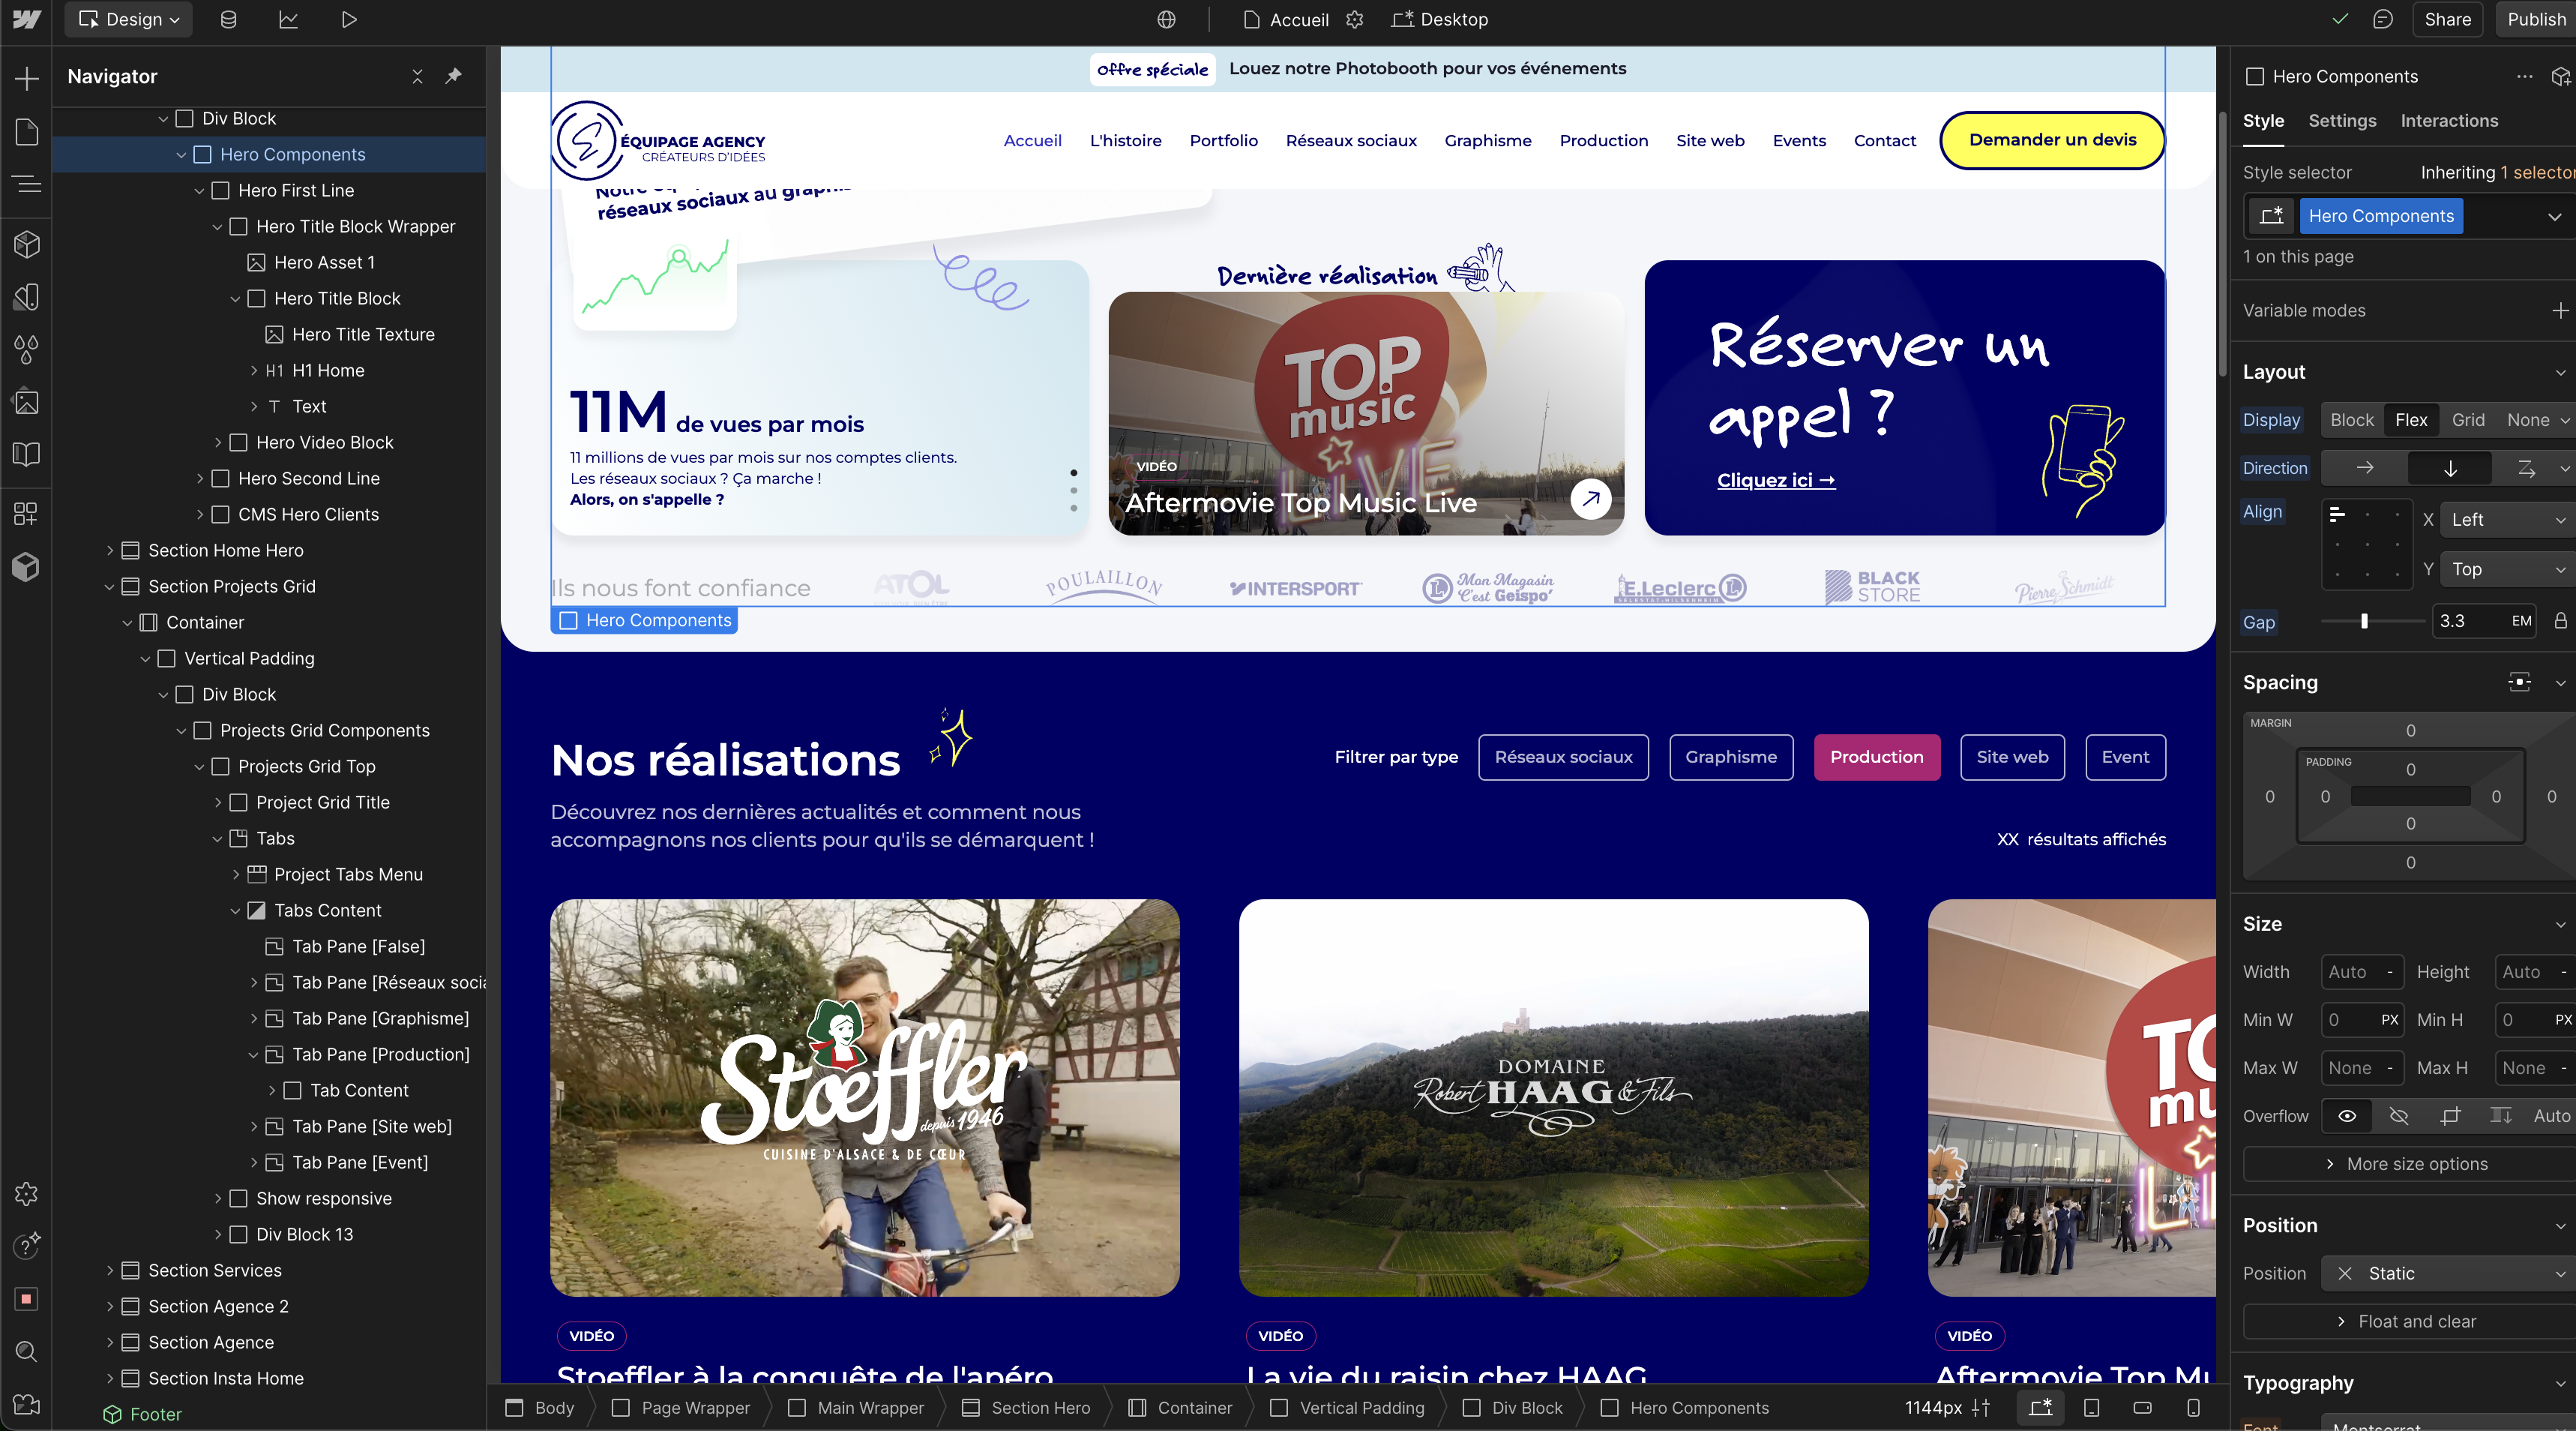Viewport: 2576px width, 1431px height.
Task: Open the Hero Components three-dot menu
Action: pos(2525,76)
